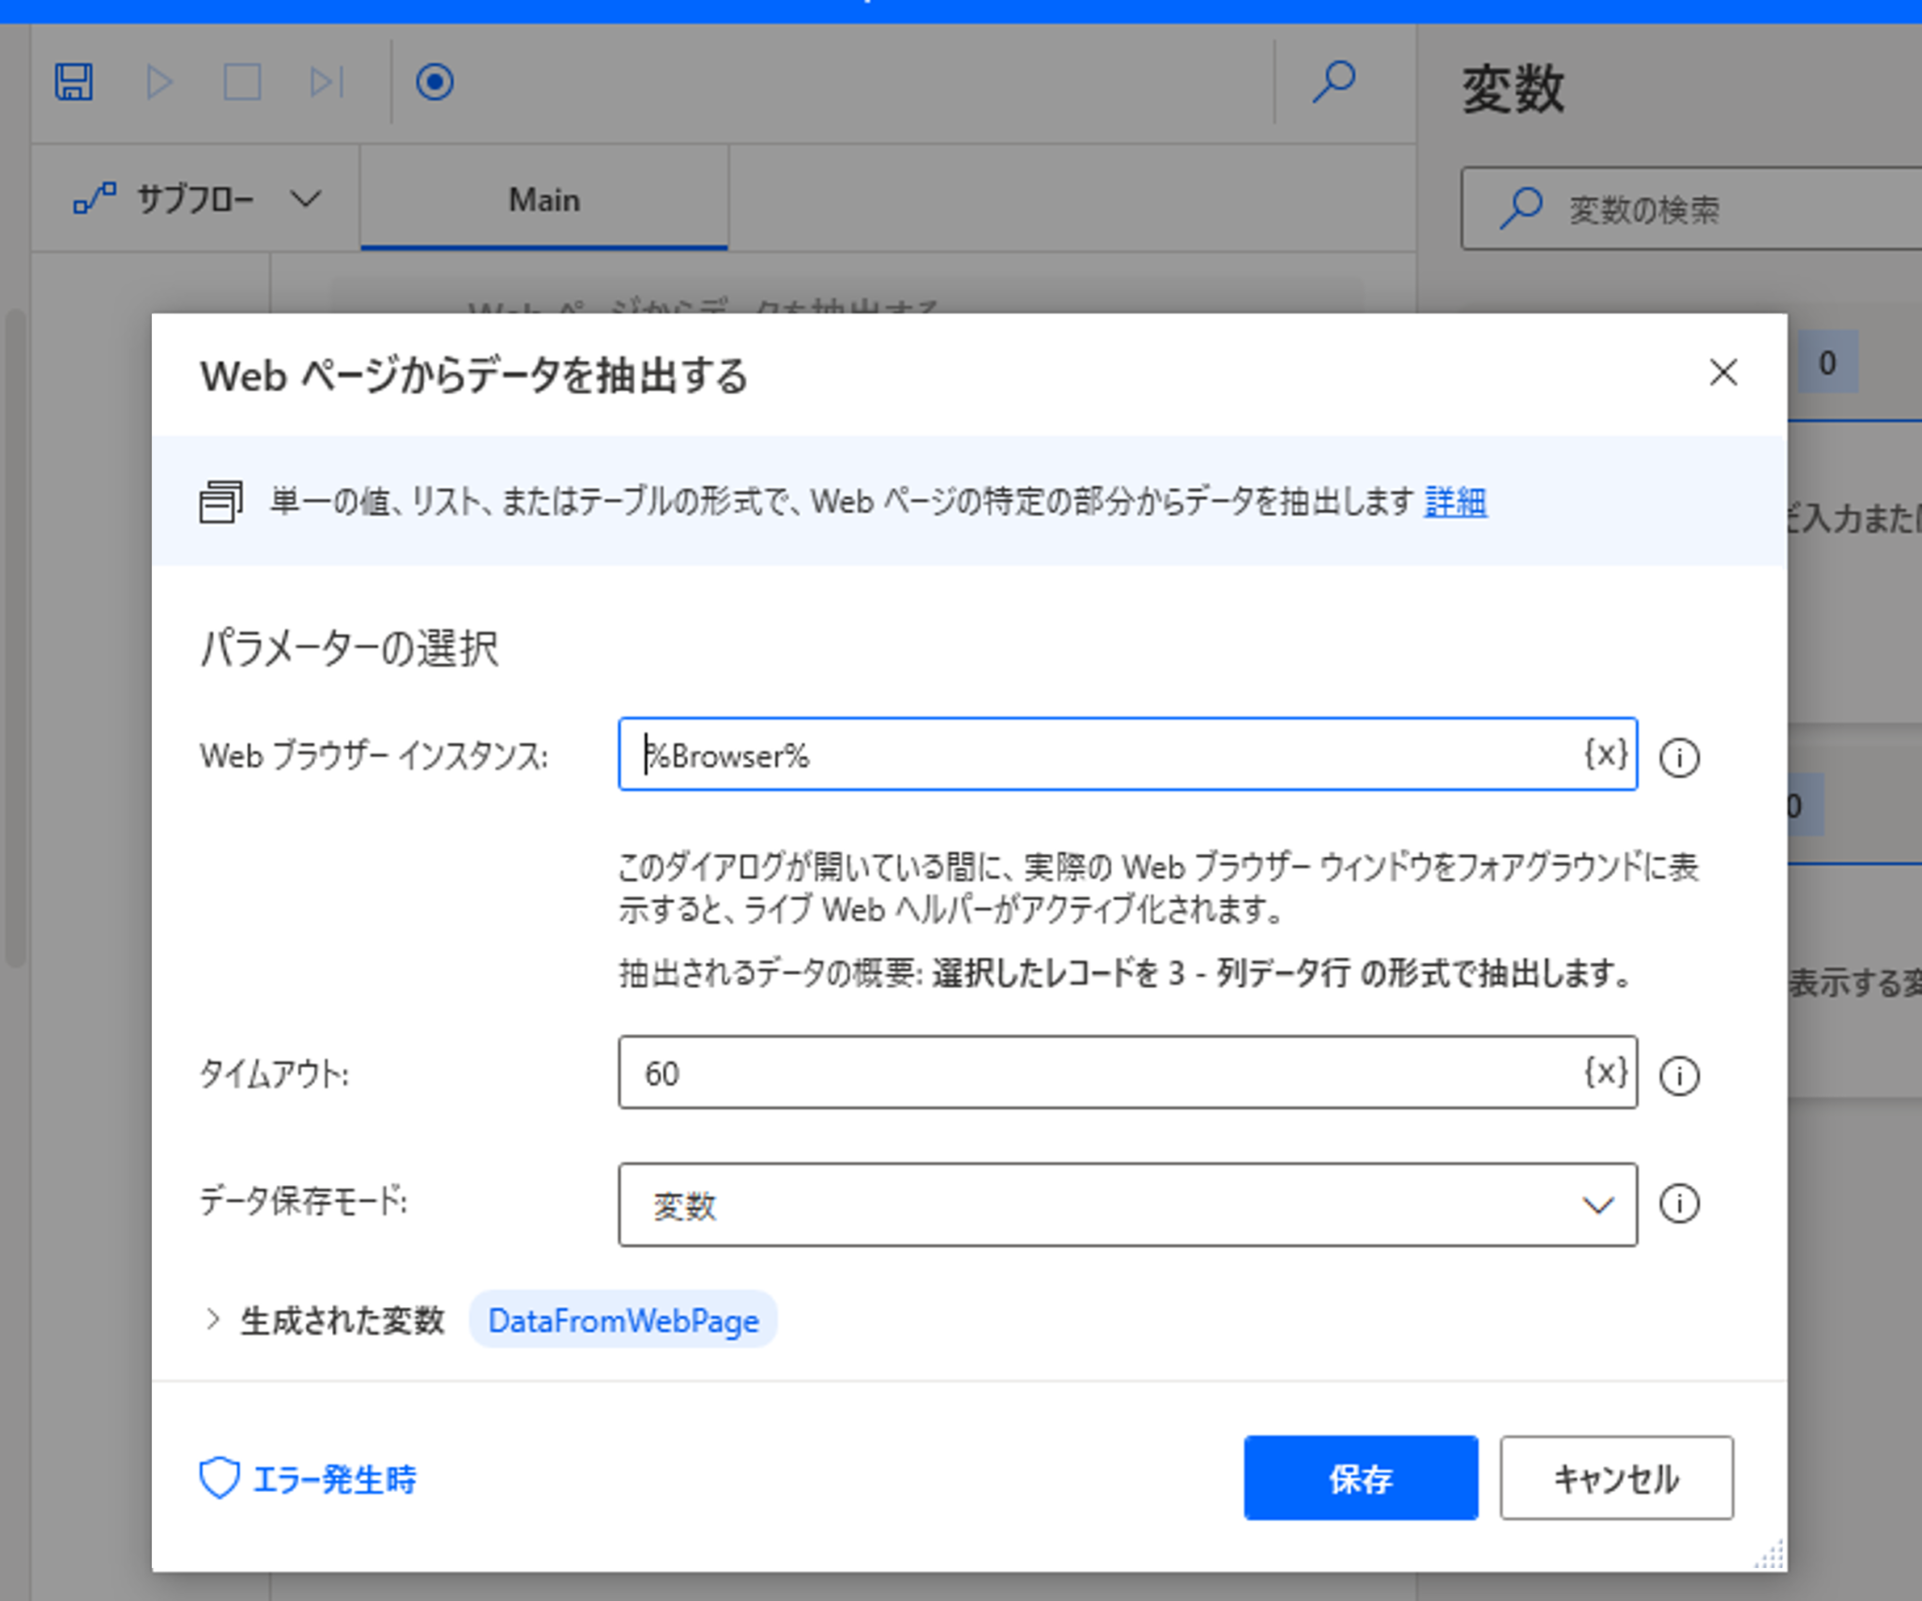Click the Recorder circle icon in toolbar

coord(435,82)
